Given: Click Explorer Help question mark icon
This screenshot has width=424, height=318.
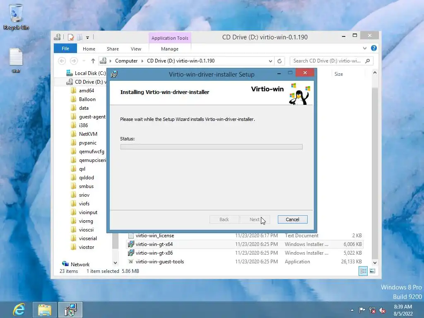Looking at the screenshot, I should [374, 48].
